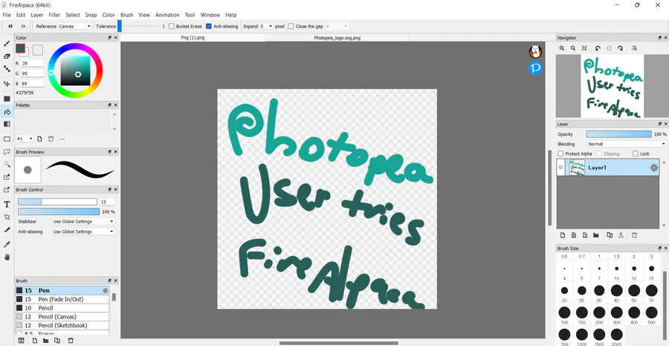The image size is (669, 346).
Task: Select the Bucket fill tool
Action: click(7, 112)
